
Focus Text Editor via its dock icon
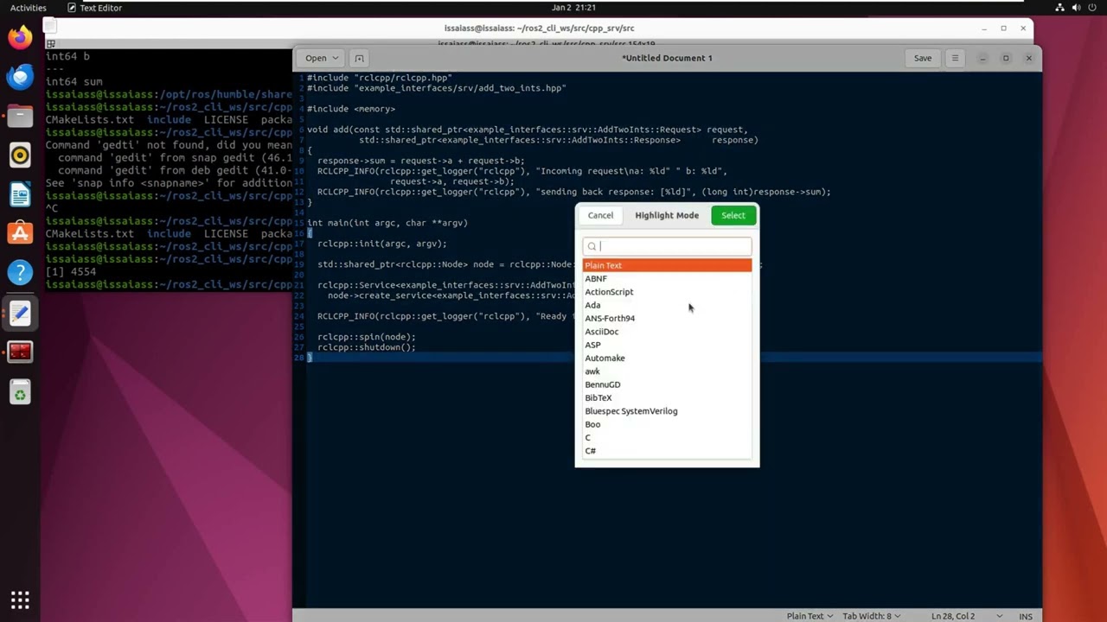pyautogui.click(x=20, y=313)
